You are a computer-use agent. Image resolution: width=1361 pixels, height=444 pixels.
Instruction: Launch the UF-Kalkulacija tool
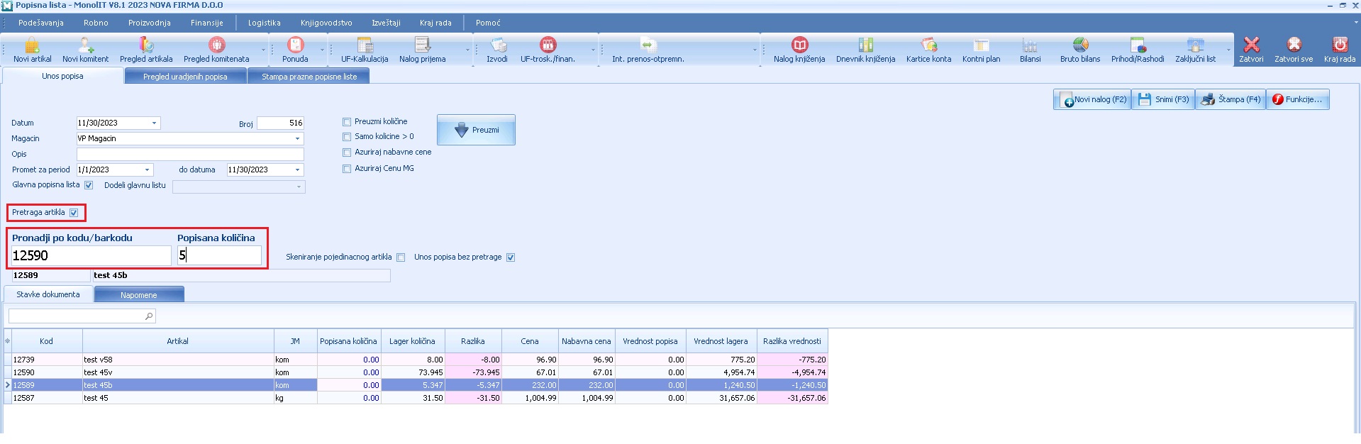[x=365, y=50]
